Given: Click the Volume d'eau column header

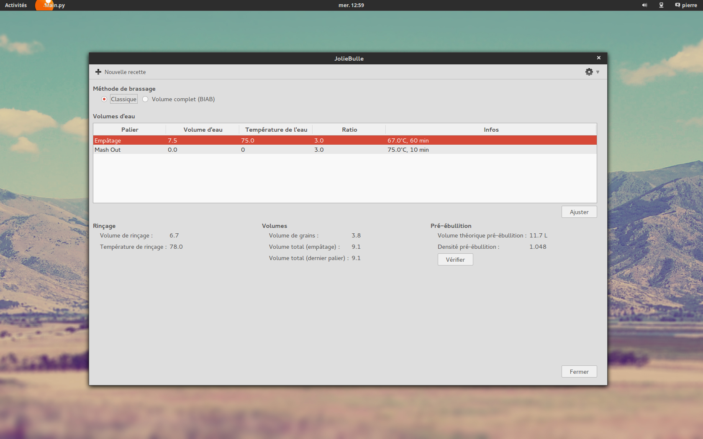Looking at the screenshot, I should pyautogui.click(x=203, y=130).
